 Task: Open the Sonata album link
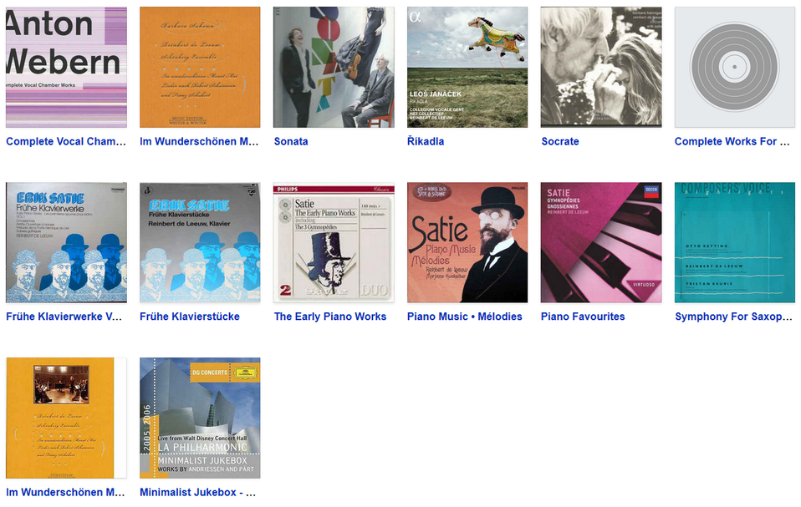click(x=291, y=141)
